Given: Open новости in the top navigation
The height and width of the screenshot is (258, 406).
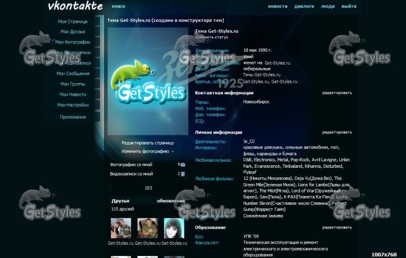Looking at the screenshot, I should [x=278, y=7].
